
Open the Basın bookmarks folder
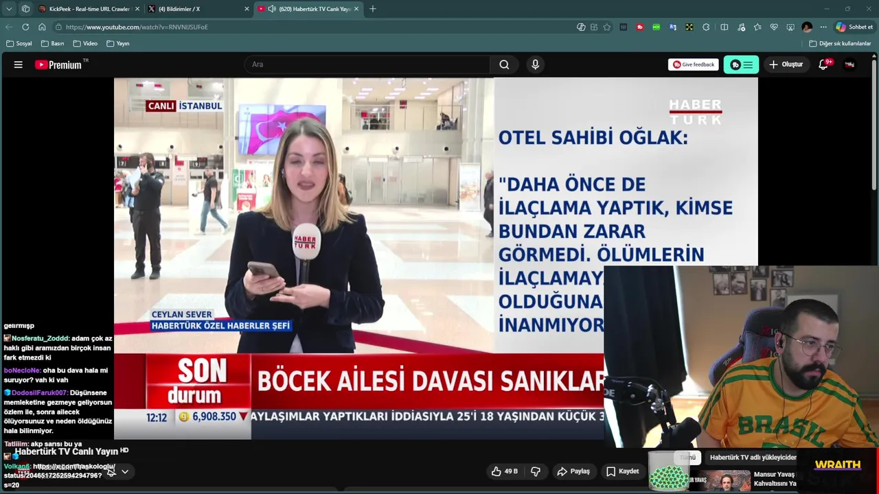[53, 43]
